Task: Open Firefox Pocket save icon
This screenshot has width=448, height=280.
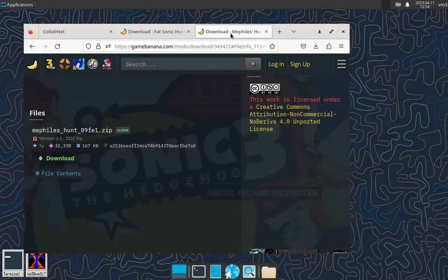Action: coord(303,46)
